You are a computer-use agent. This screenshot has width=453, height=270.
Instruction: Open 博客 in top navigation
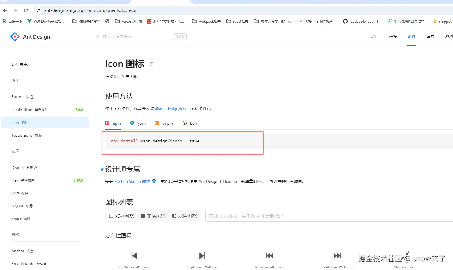430,37
